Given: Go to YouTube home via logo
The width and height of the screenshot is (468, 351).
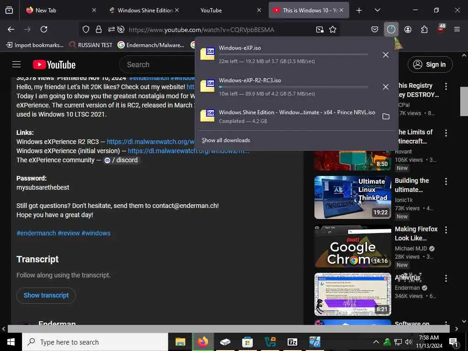Looking at the screenshot, I should point(54,64).
